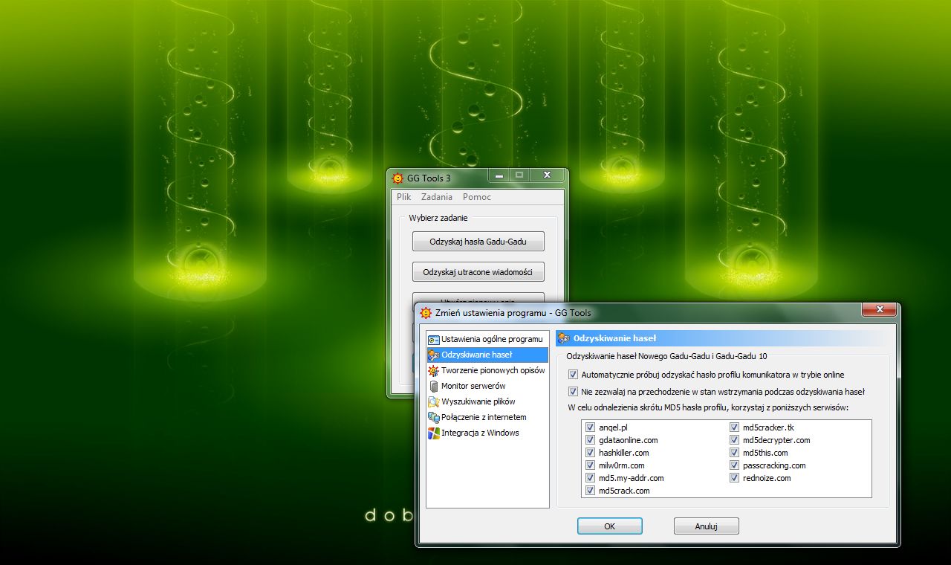
Task: Click server icon beside Monitor serwerów
Action: click(434, 386)
